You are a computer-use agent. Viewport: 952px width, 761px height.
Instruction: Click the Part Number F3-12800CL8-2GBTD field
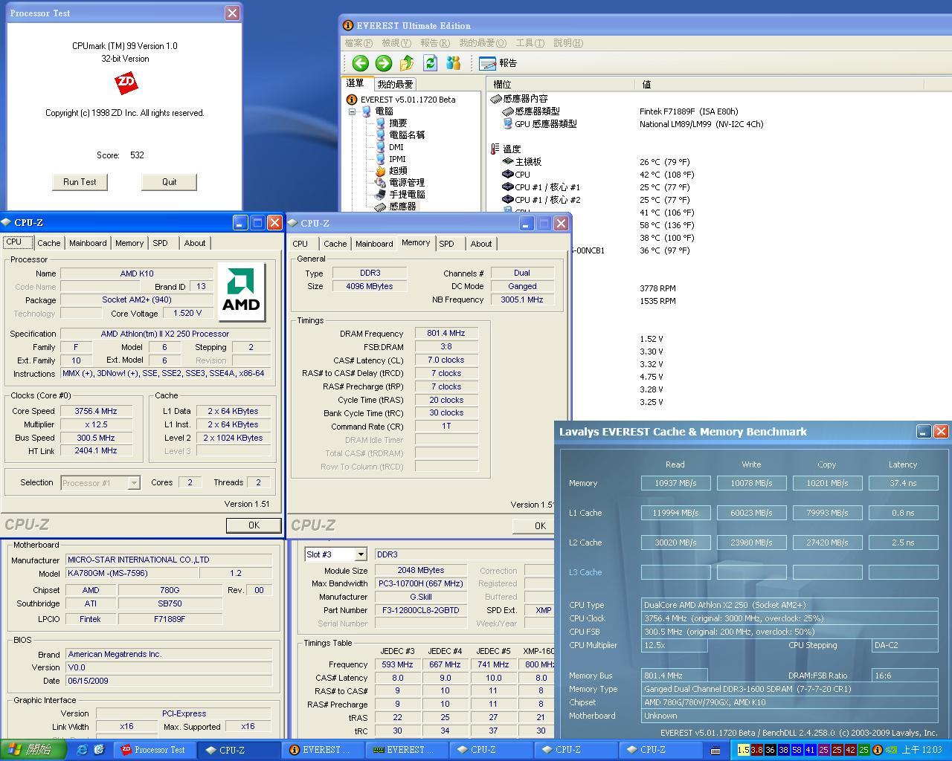pyautogui.click(x=421, y=610)
